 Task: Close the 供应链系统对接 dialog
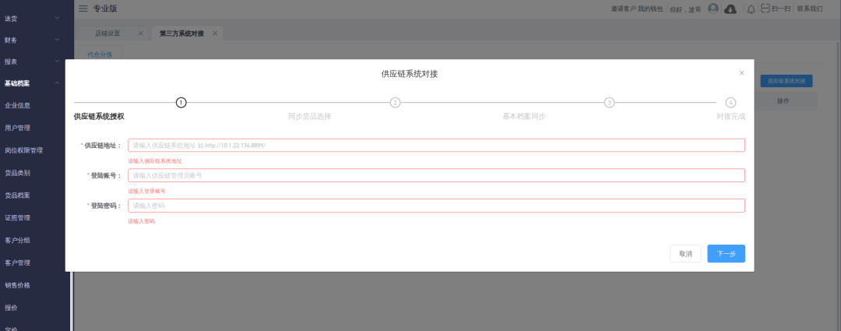pos(742,73)
